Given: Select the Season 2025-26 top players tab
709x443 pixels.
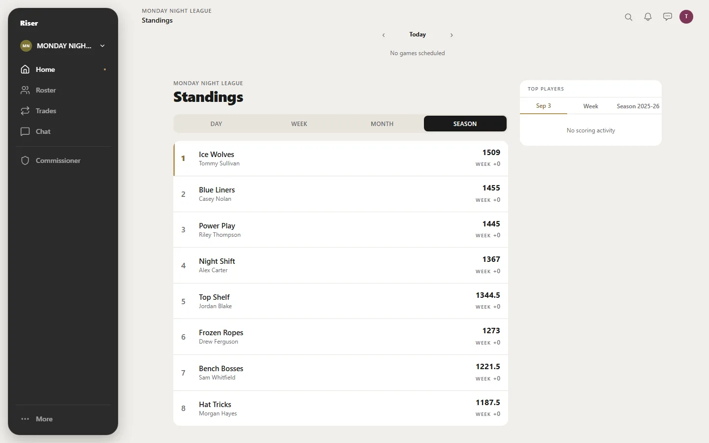Looking at the screenshot, I should (638, 106).
